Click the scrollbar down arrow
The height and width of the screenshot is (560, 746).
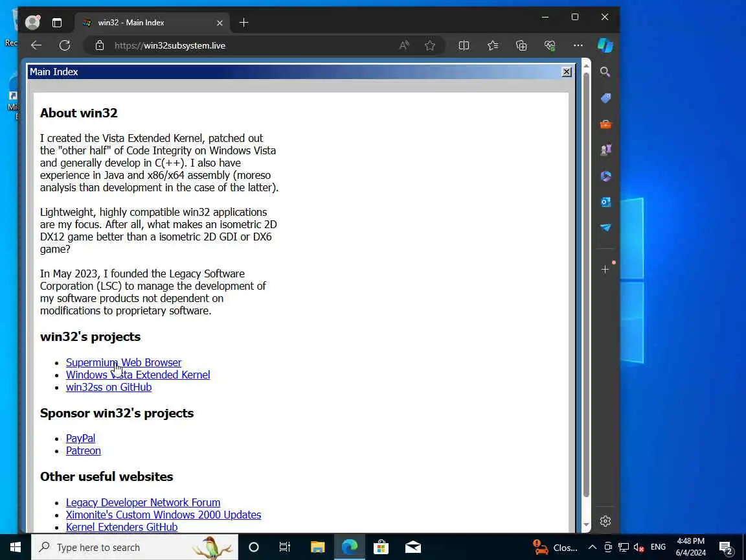586,525
